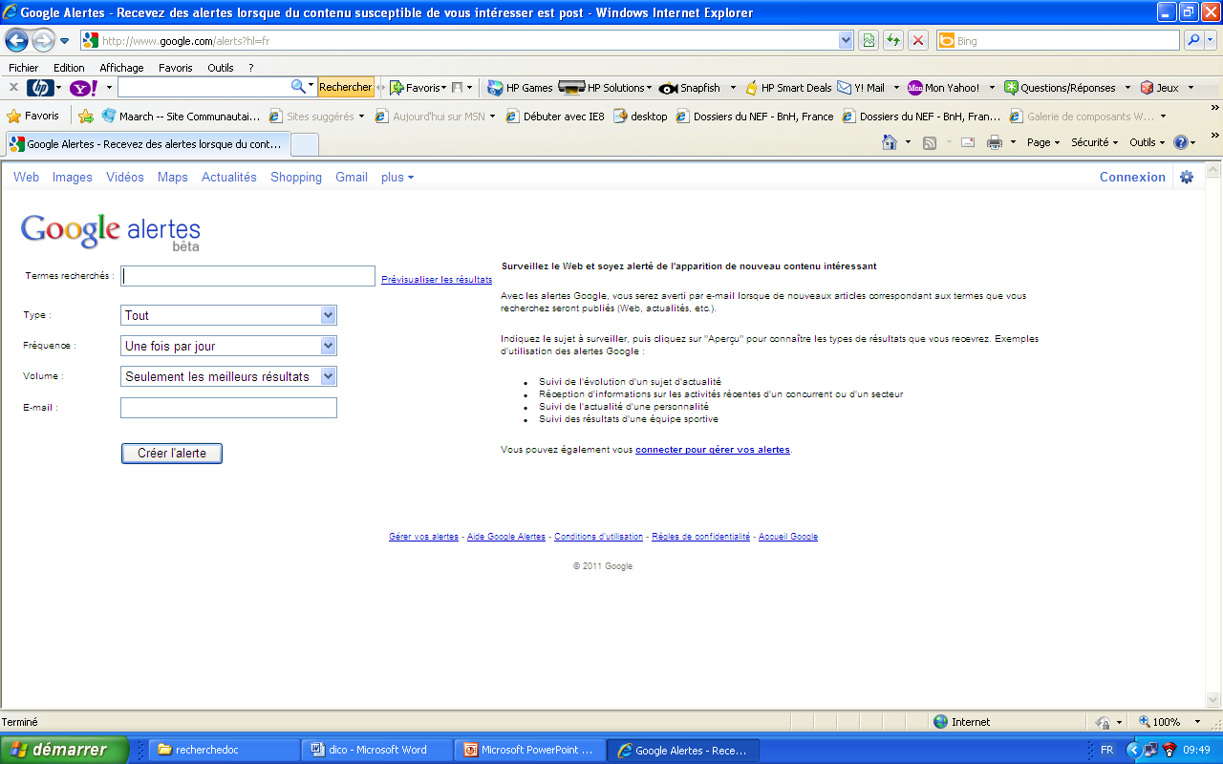This screenshot has height=764, width=1223.
Task: Open HP Games from the toolbar
Action: (x=520, y=88)
